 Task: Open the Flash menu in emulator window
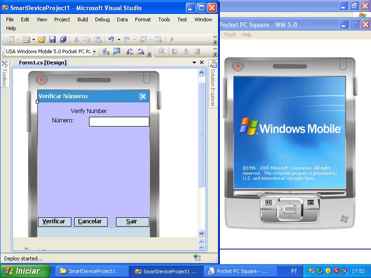[230, 35]
